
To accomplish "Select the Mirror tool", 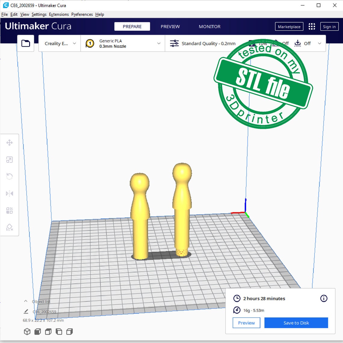I will pos(10,193).
